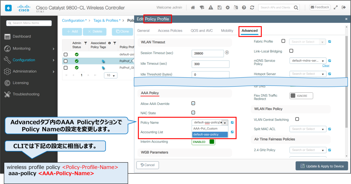Switch to the Mobility tab

pos(227,30)
